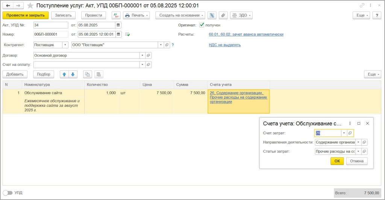Click the copy rows icon in table toolbar
Viewport: 385px width, 200px height.
[87, 74]
